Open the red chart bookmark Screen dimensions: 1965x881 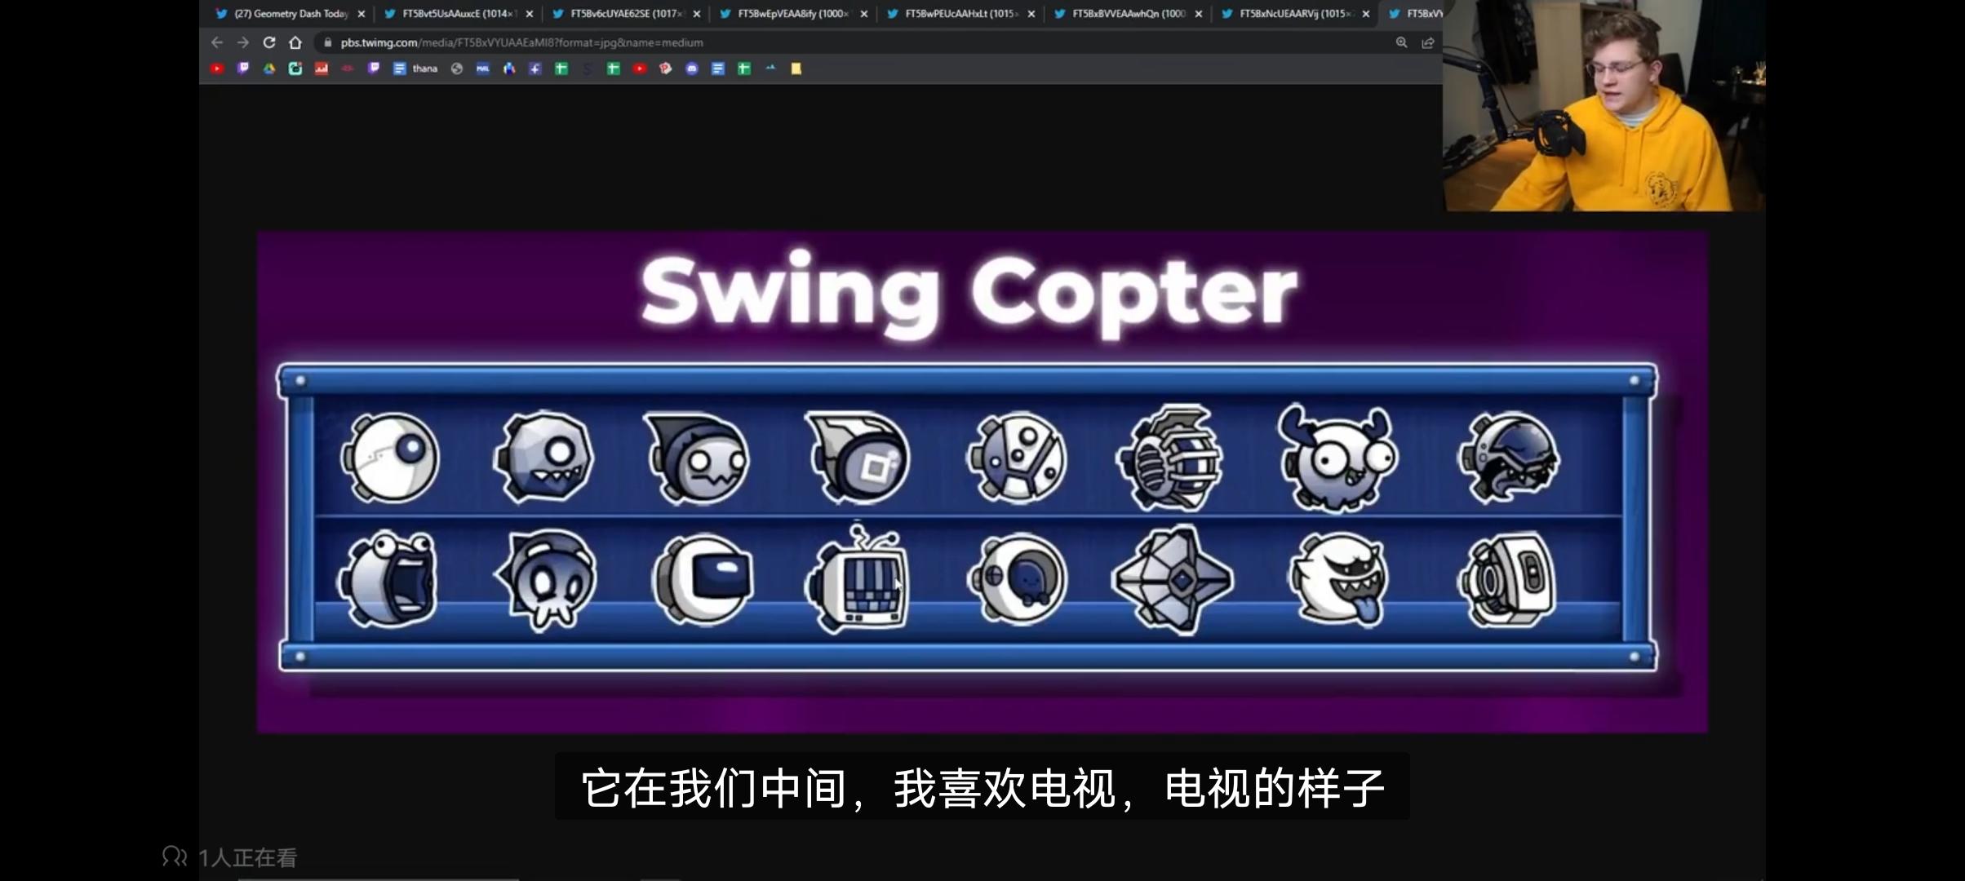322,69
